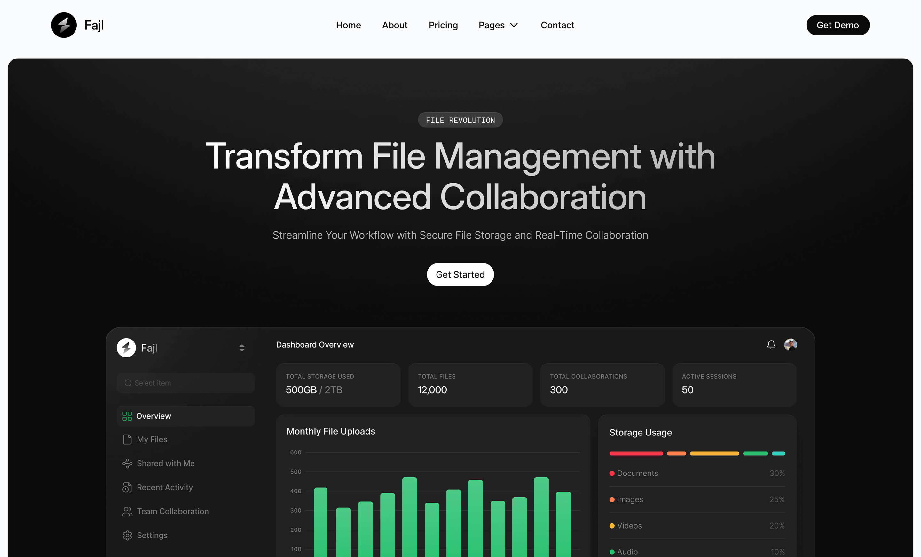This screenshot has height=557, width=921.
Task: Open the Pricing nav link
Action: [443, 25]
